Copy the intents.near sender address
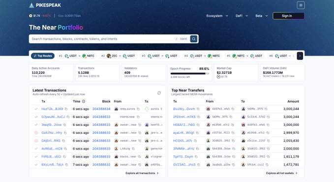334x182 pixels. pos(138,117)
